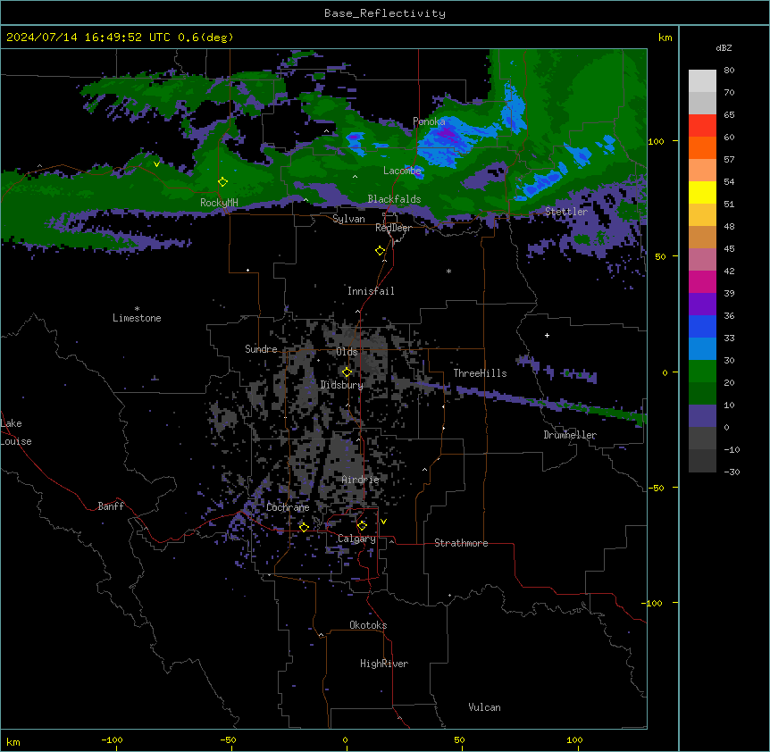Click the yellow diamond marker above RockyMH
The width and height of the screenshot is (770, 752).
click(222, 182)
